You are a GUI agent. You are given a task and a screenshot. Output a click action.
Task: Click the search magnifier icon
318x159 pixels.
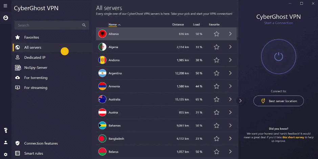[84, 25]
